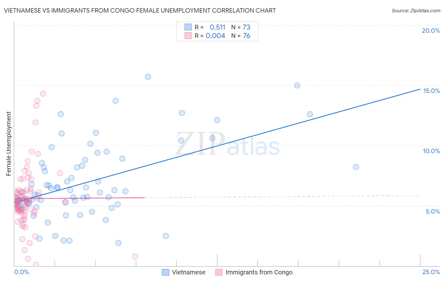Click the N = 73 value in legend
The image size is (444, 281).
point(241,27)
